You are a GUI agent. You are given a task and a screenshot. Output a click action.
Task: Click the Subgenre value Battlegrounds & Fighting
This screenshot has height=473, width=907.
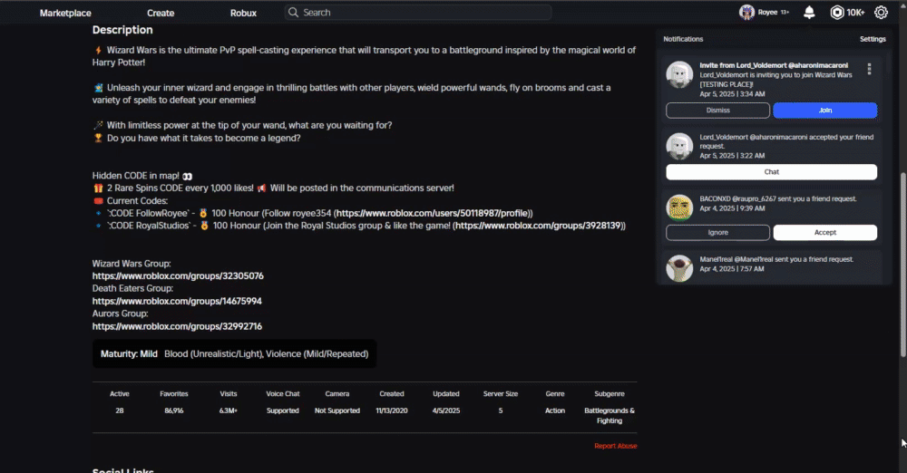pyautogui.click(x=610, y=416)
